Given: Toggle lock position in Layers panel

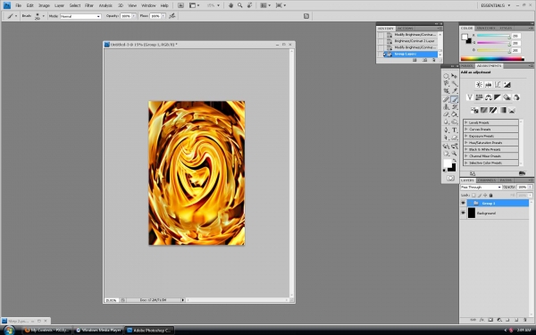Looking at the screenshot, I should [485, 195].
